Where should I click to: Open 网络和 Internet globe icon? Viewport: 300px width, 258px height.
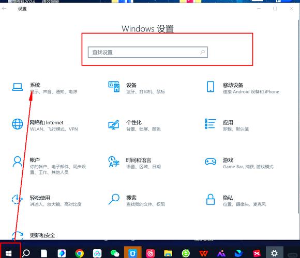[18, 124]
